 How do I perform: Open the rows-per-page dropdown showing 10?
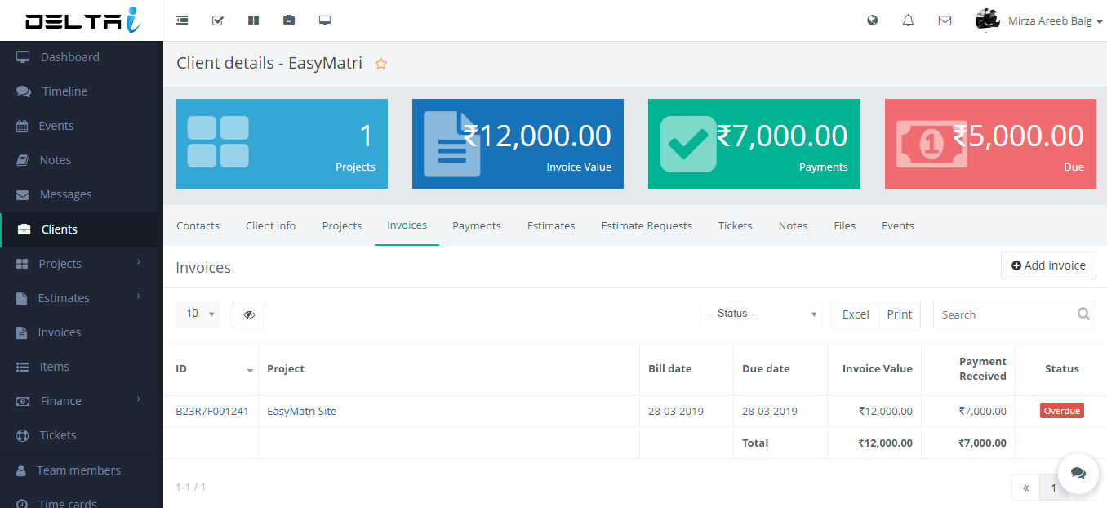(x=198, y=314)
